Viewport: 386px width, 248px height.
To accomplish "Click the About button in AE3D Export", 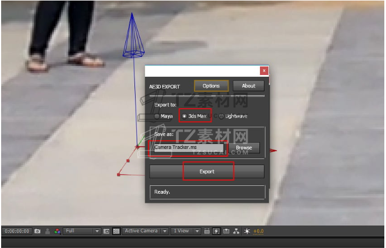I will (x=248, y=86).
